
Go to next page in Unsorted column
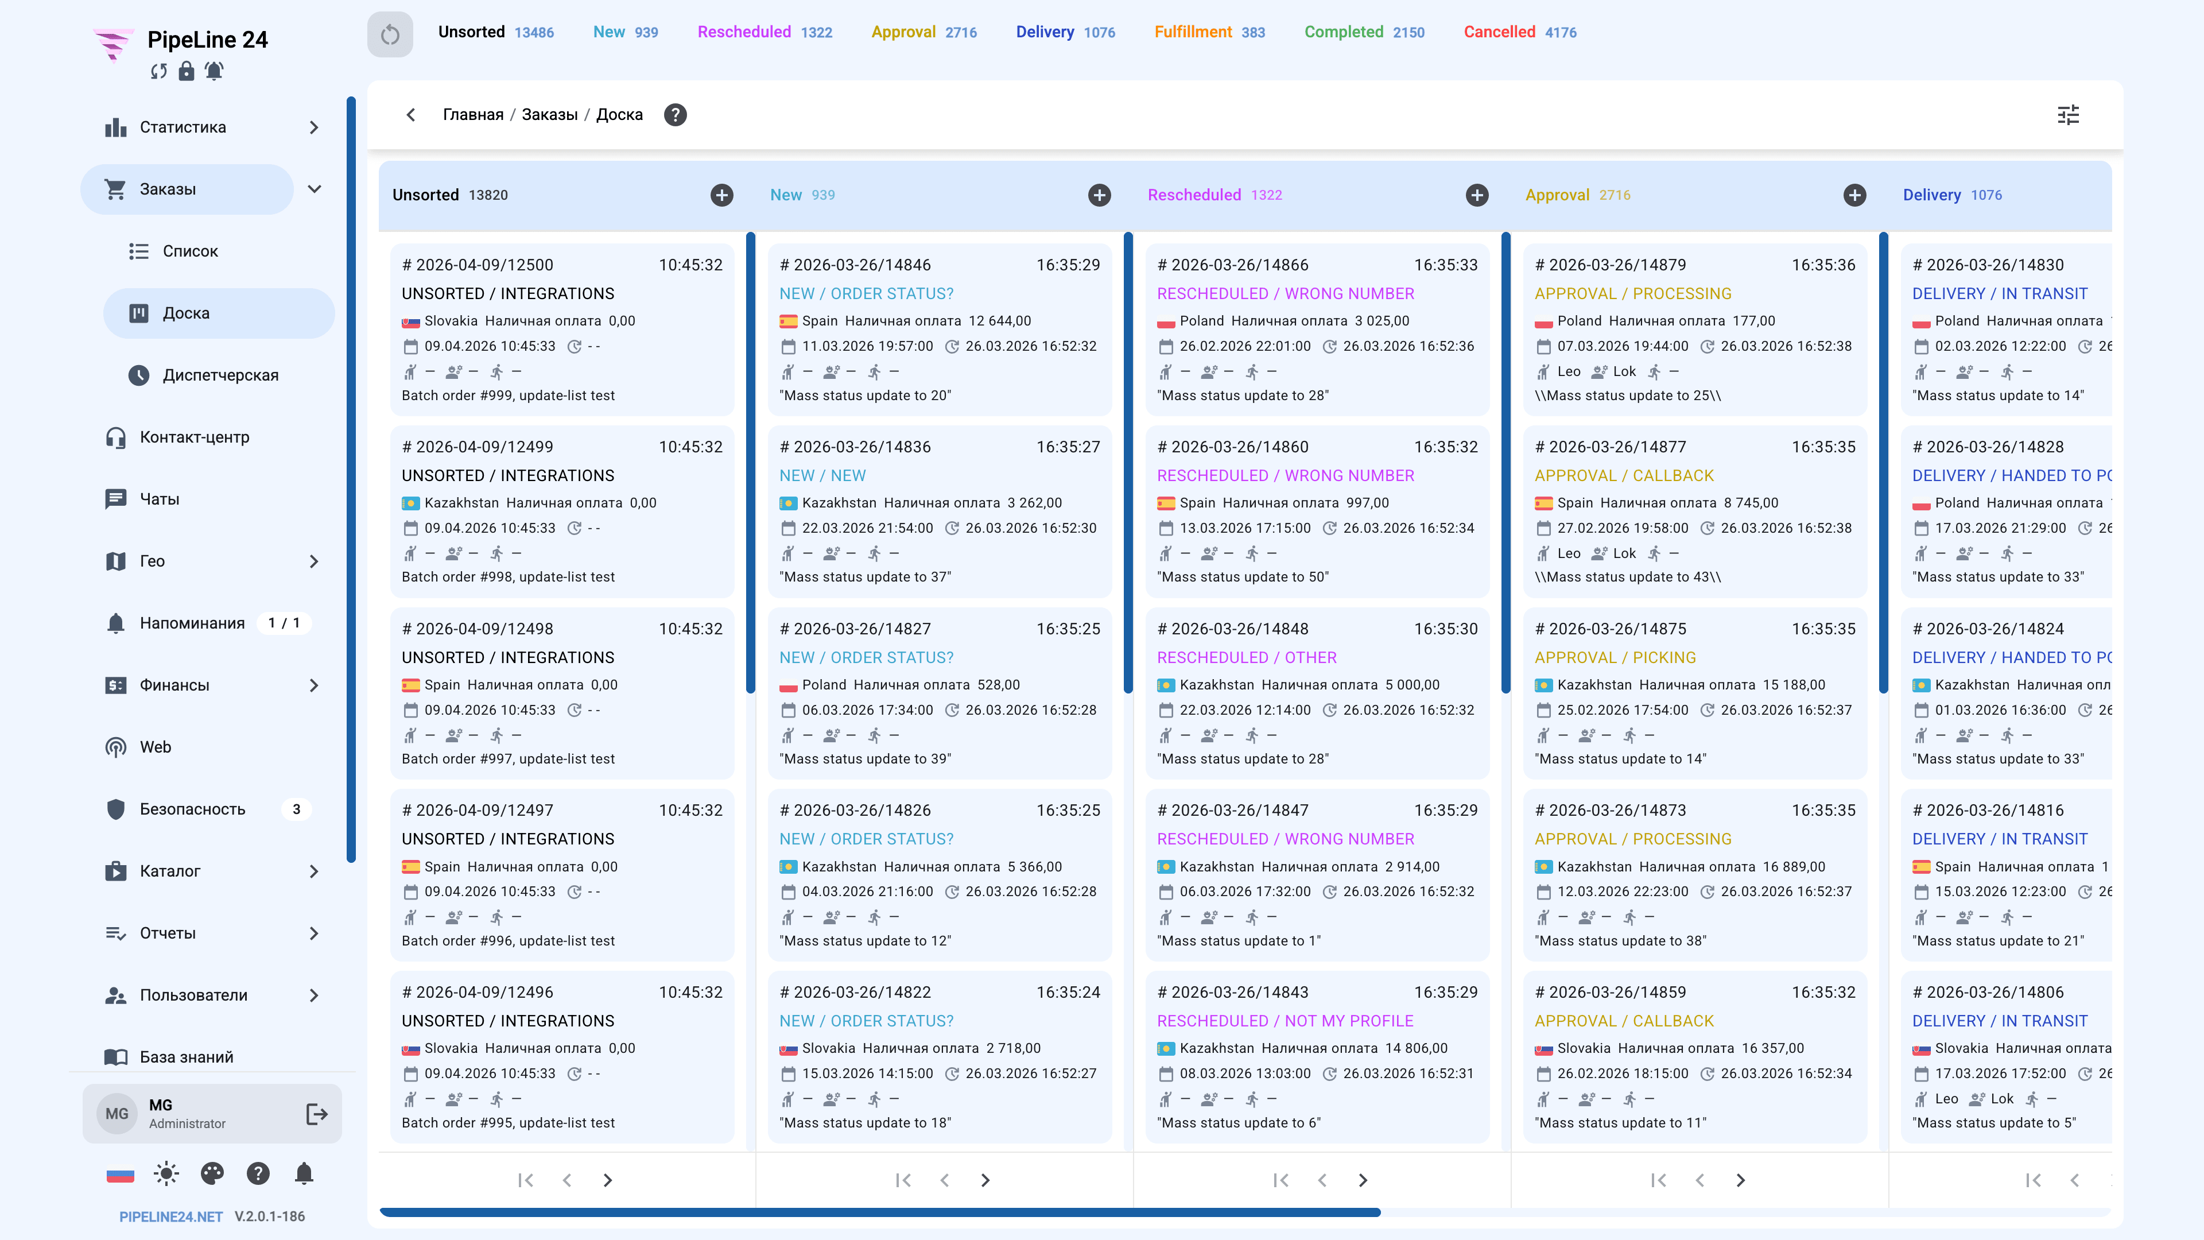pos(607,1180)
